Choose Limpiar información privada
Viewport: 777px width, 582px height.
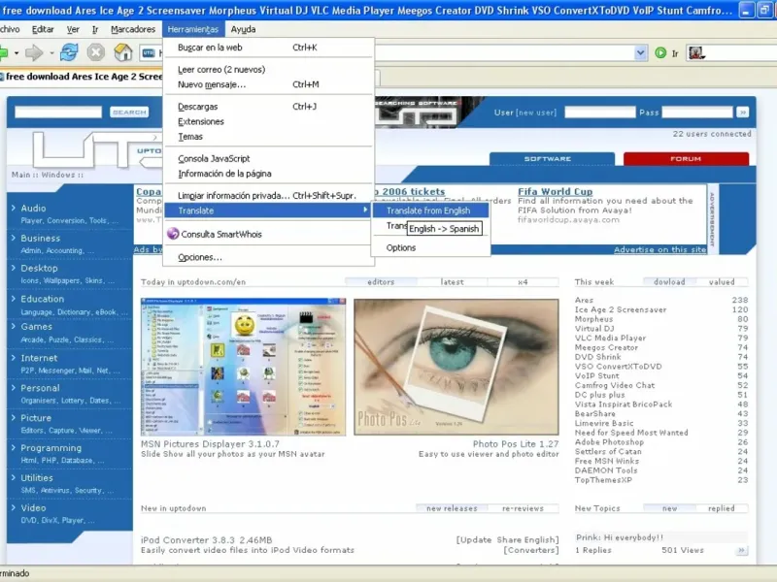pyautogui.click(x=268, y=196)
